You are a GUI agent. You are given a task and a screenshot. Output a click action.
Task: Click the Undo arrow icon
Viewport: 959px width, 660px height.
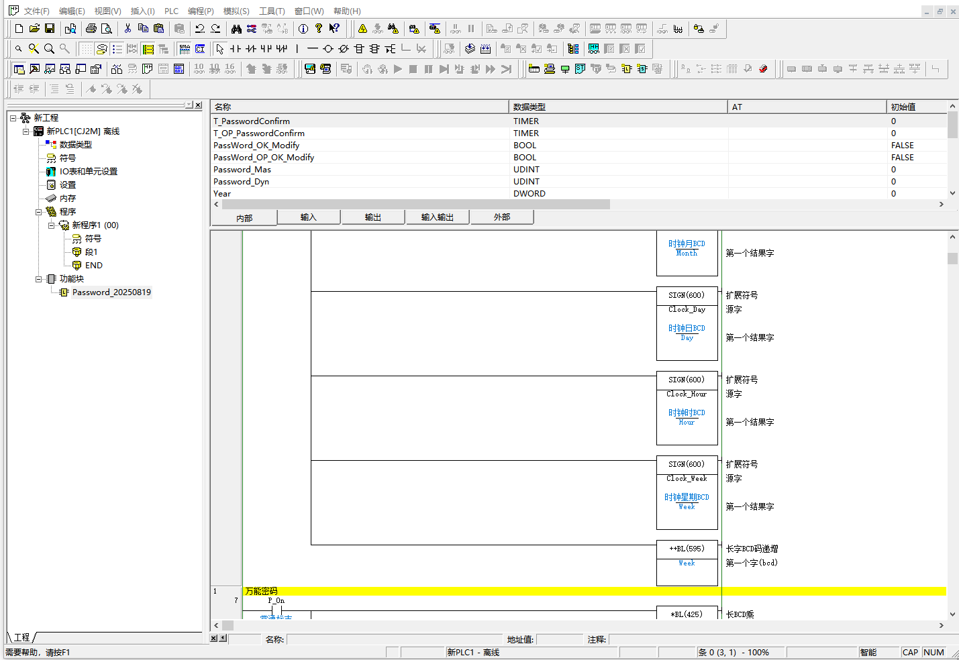[x=200, y=29]
